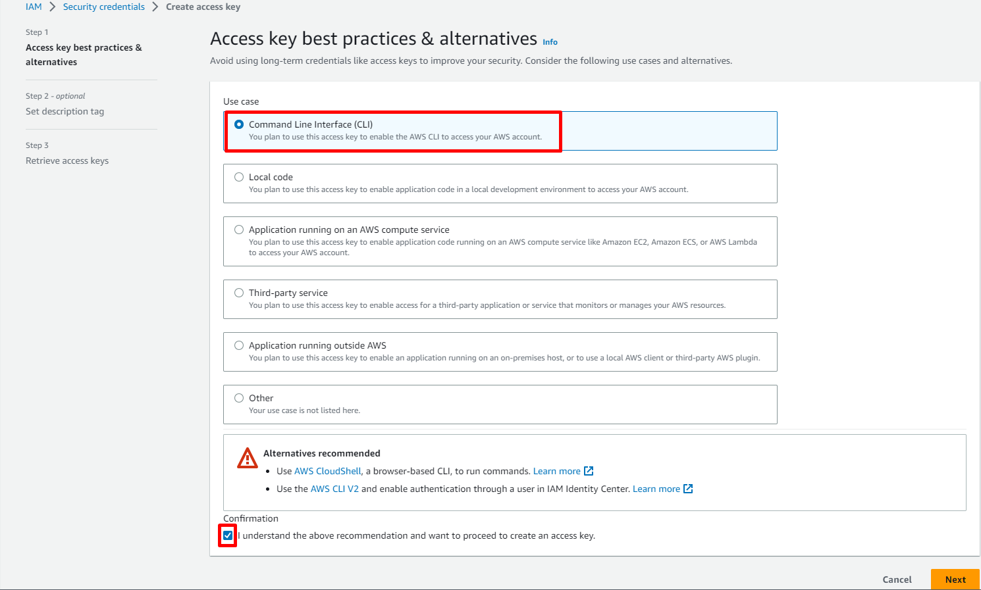
Task: Click the Cancel button
Action: click(897, 579)
